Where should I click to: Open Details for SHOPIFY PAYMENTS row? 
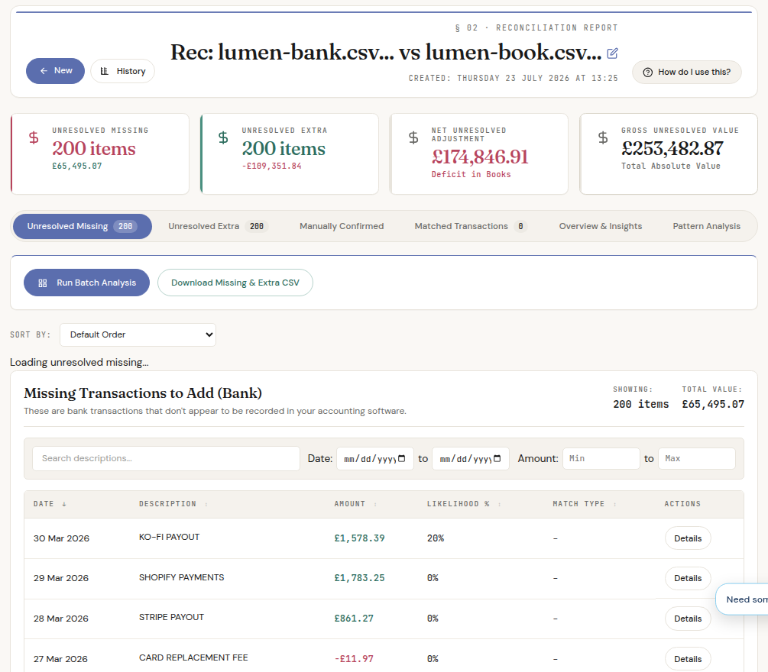(x=688, y=578)
